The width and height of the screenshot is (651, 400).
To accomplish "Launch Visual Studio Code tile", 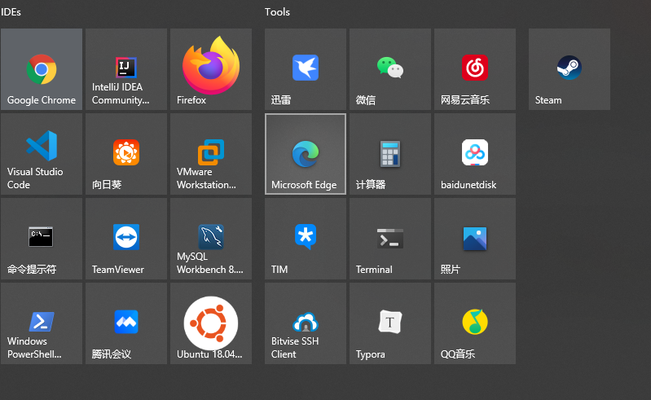I will pos(42,154).
